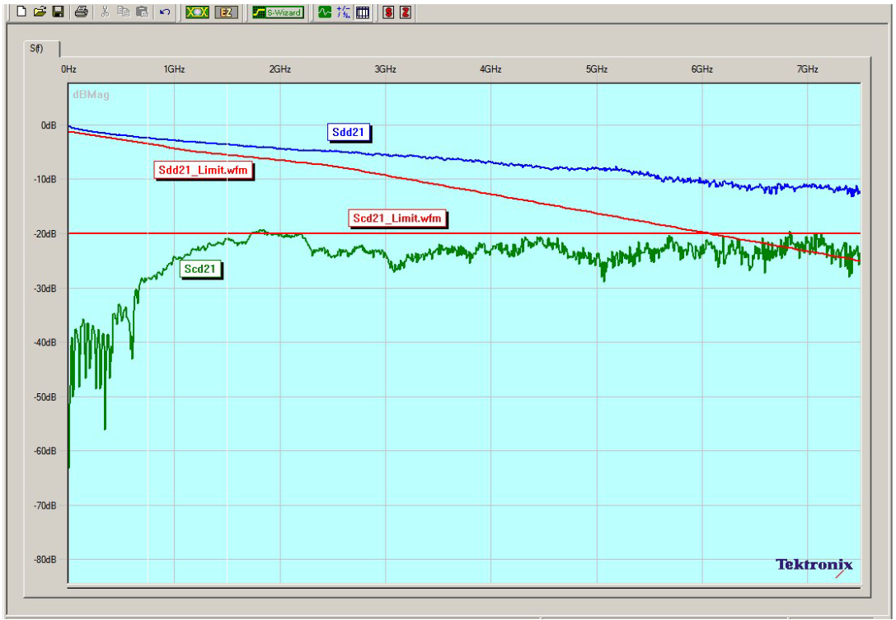Viewport: 896px width, 620px height.
Task: Click the -80dB magnitude axis label
Action: (x=45, y=560)
